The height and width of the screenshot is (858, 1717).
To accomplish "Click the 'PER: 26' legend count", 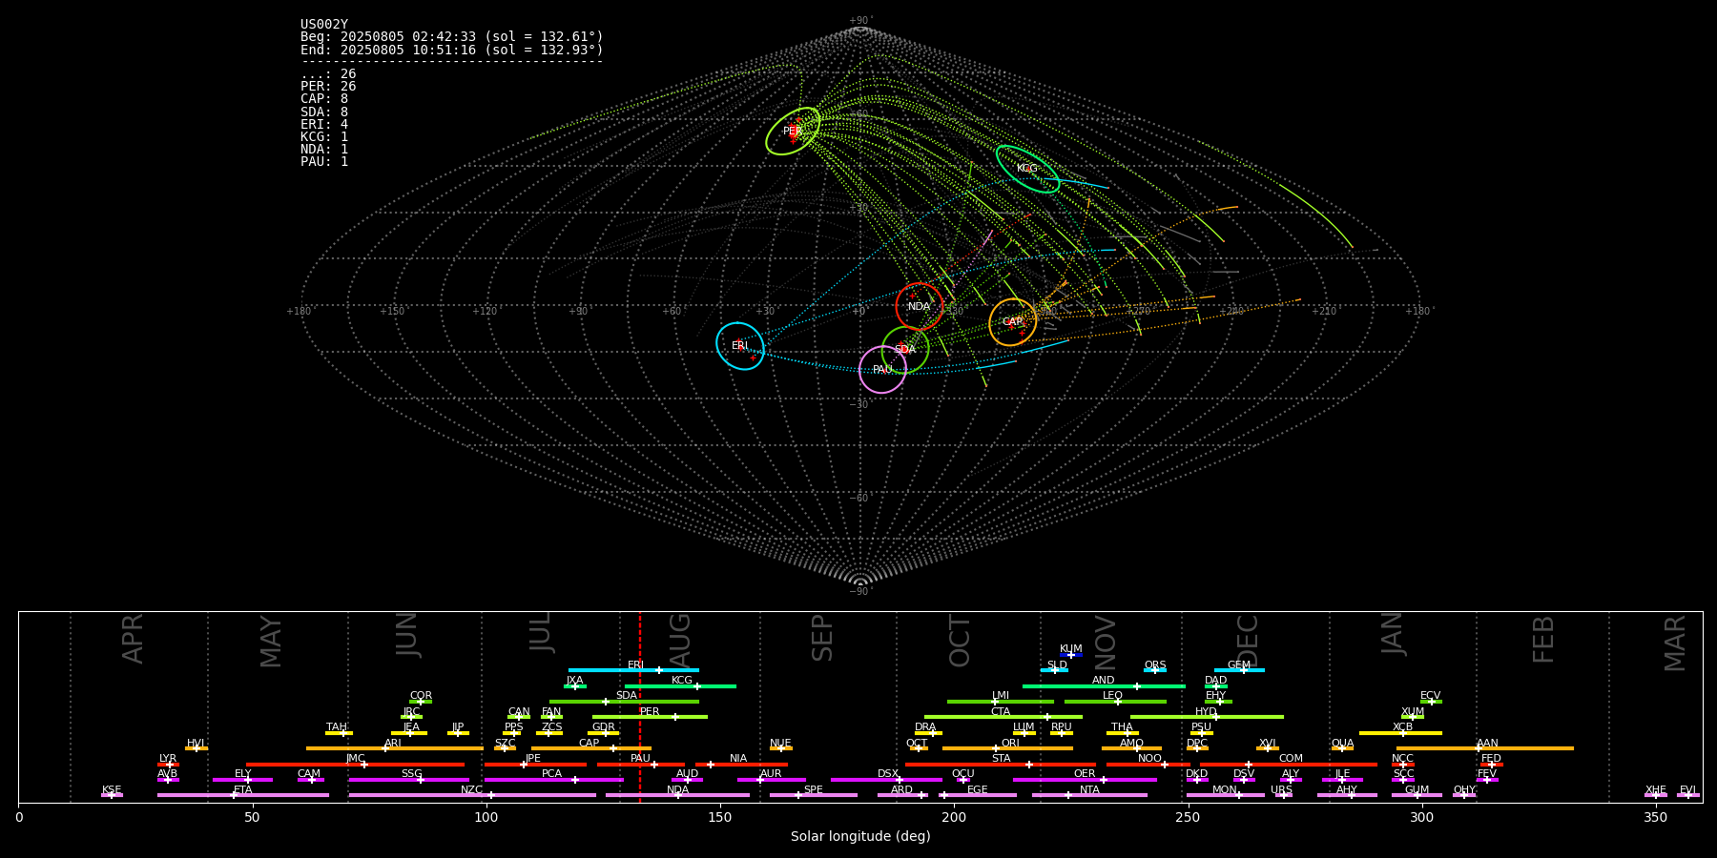I will point(328,87).
